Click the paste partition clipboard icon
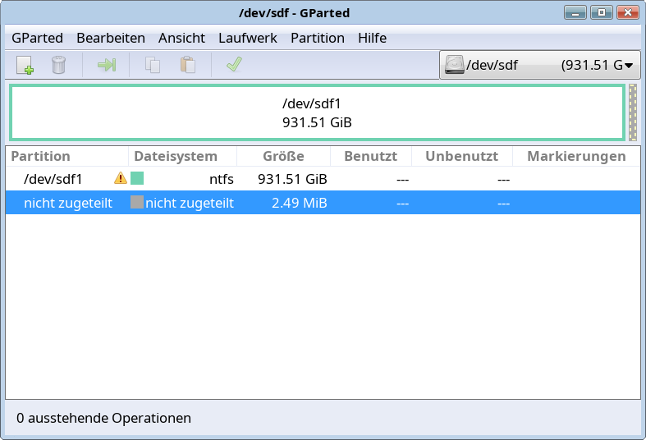This screenshot has height=440, width=646. pos(188,65)
